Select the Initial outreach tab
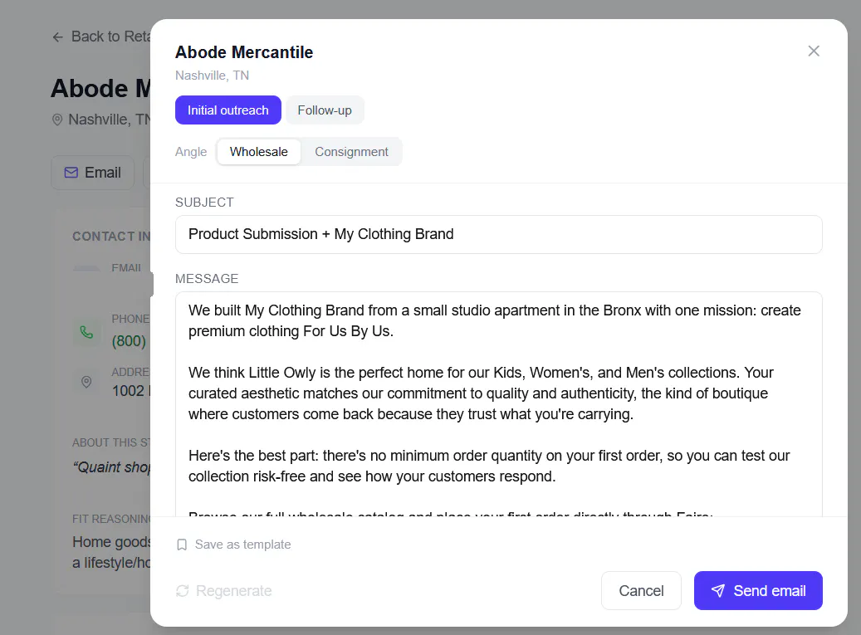This screenshot has height=635, width=861. (x=227, y=110)
